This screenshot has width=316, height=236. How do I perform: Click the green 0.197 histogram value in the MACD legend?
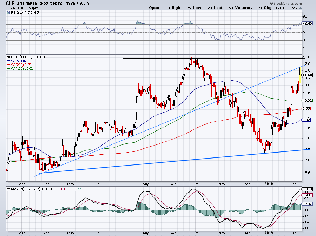75,189
